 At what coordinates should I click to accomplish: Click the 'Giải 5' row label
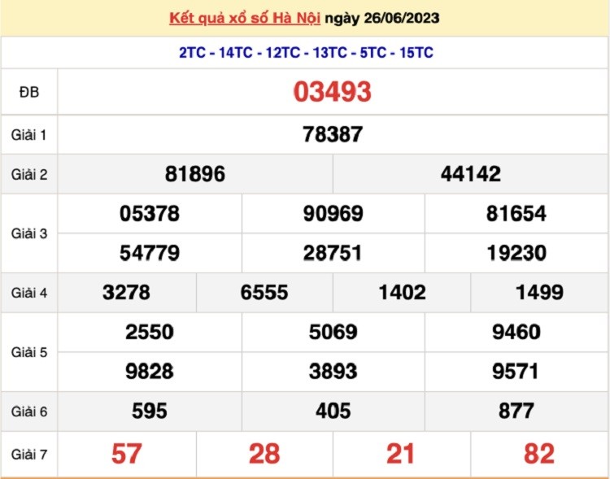click(29, 352)
